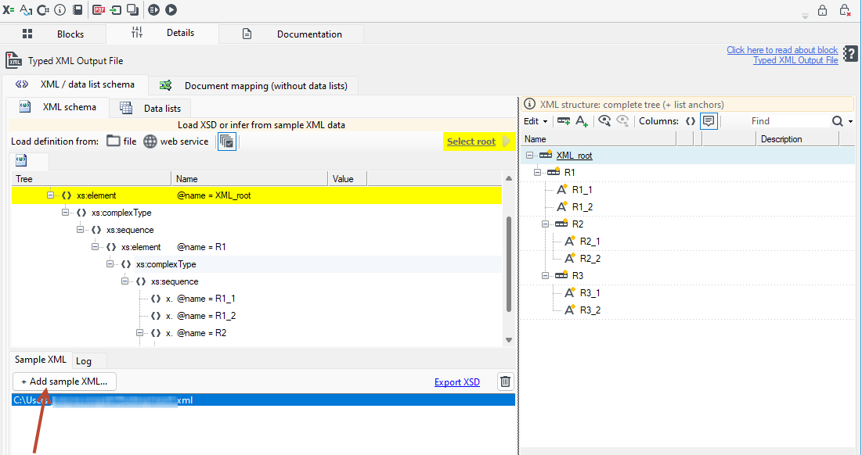Click the trash delete icon beside Export XSD

(x=505, y=382)
